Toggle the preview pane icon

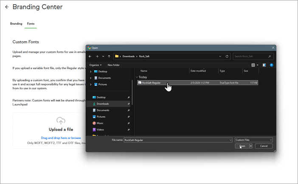tap(264, 65)
